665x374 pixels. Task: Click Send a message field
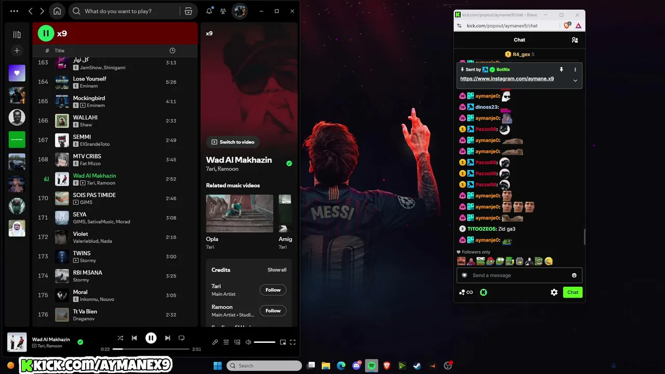[x=520, y=275]
